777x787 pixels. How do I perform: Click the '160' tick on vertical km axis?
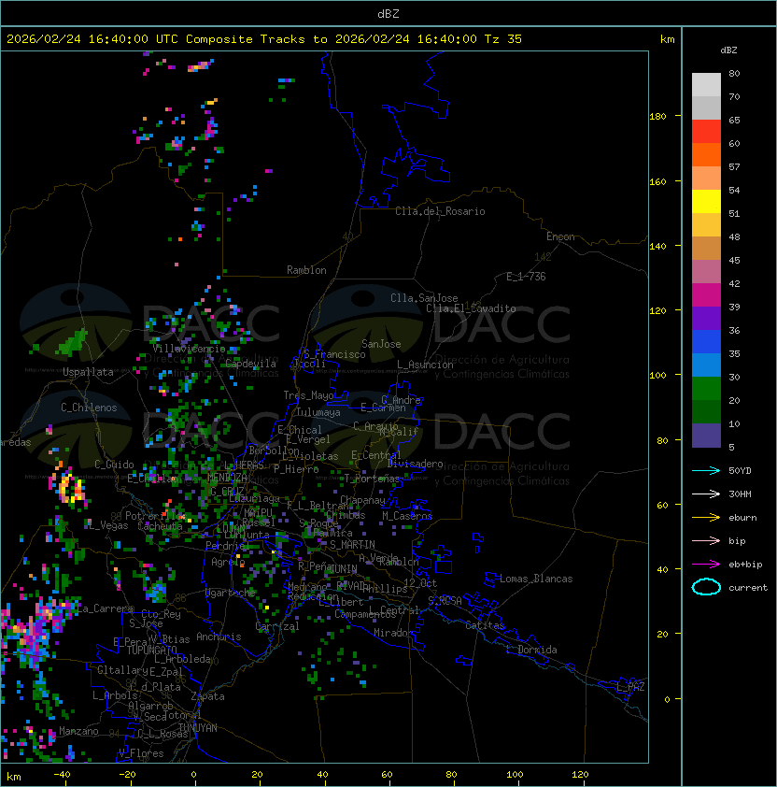[x=657, y=181]
